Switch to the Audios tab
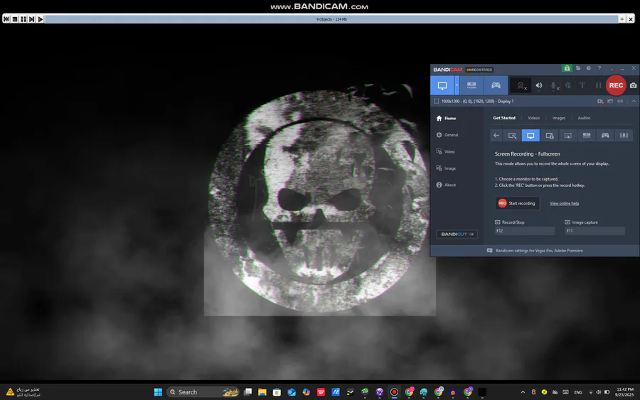This screenshot has height=400, width=640. pyautogui.click(x=584, y=118)
